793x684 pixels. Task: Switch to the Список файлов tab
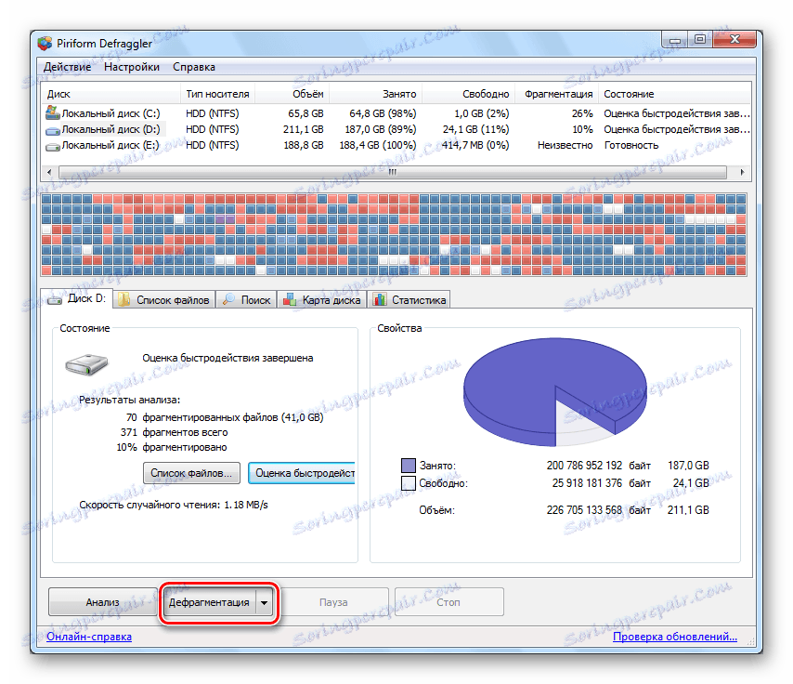[163, 300]
